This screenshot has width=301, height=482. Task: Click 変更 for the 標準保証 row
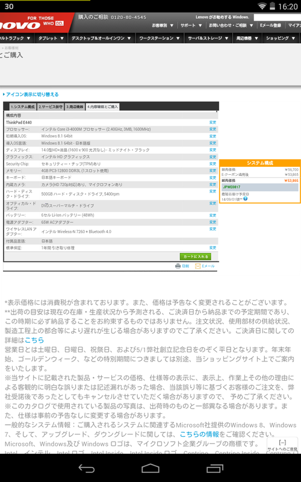(x=213, y=248)
